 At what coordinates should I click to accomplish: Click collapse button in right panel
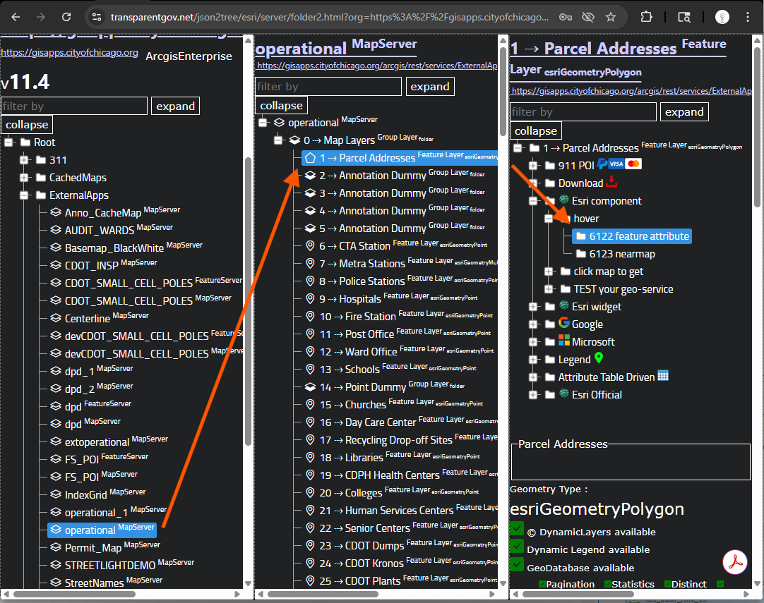535,131
